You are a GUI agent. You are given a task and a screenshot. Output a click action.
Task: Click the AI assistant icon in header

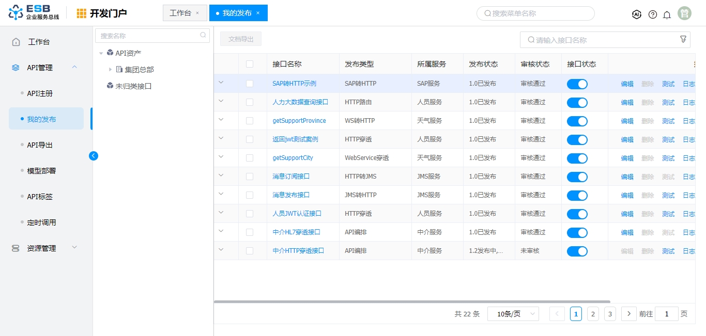(637, 14)
